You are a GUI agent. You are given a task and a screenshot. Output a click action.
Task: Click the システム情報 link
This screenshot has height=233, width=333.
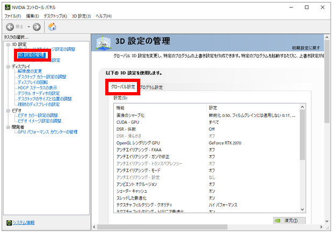tap(24, 223)
